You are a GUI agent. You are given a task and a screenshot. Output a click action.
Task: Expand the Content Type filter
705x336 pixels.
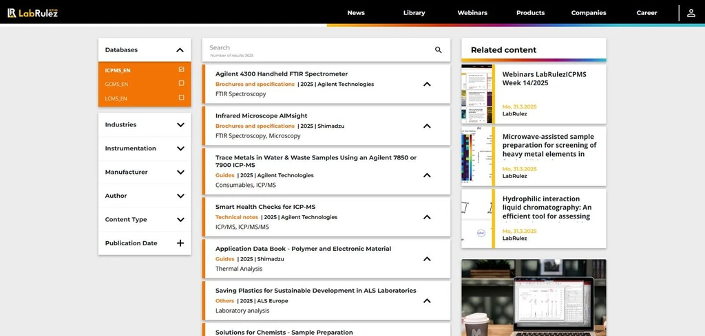click(x=180, y=220)
